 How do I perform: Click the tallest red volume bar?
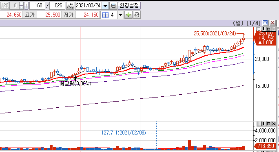click(x=189, y=145)
